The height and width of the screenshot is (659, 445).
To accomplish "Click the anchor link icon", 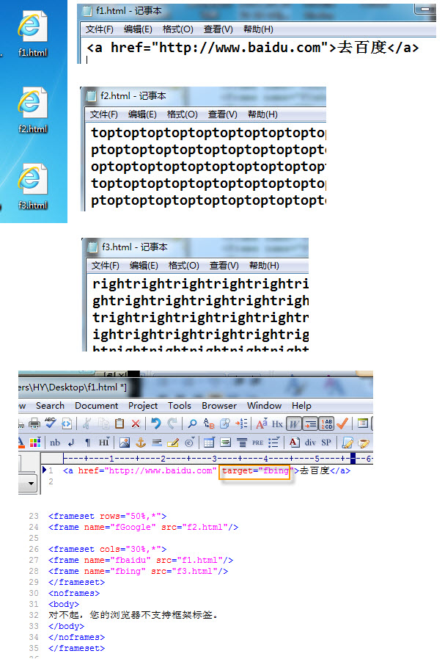I will (141, 442).
